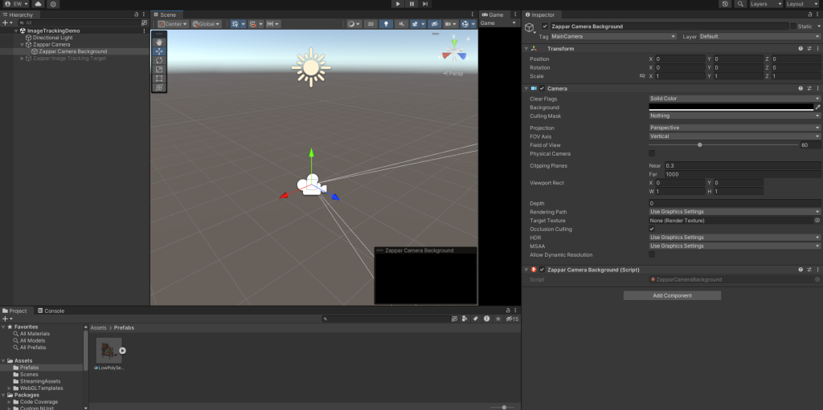Viewport: 823px width, 410px height.
Task: Open the Clear Flags dropdown
Action: click(735, 99)
